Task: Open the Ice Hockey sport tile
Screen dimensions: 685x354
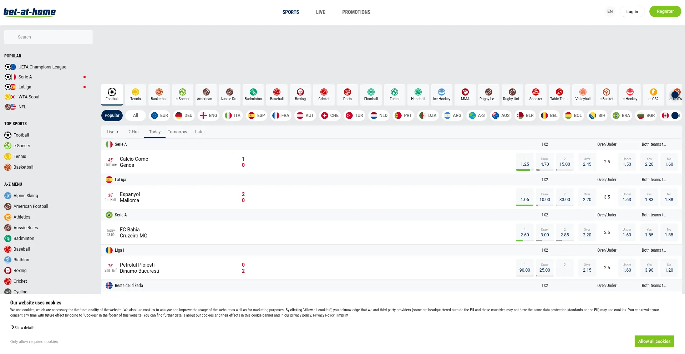Action: (x=442, y=94)
